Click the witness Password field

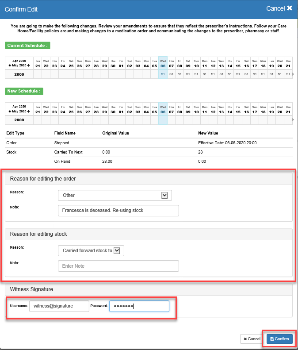click(139, 306)
